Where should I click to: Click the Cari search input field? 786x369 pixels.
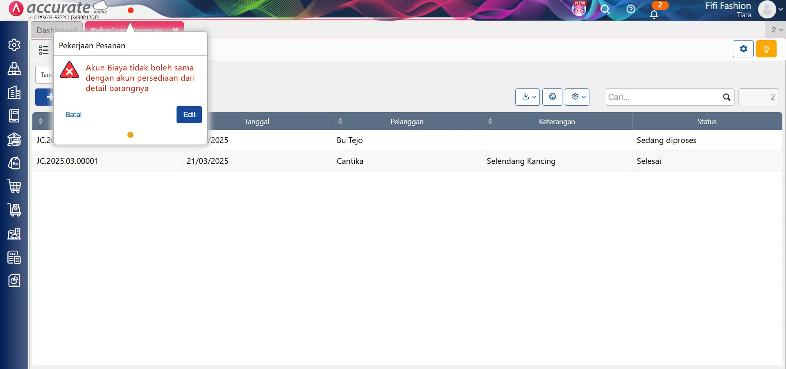coord(664,97)
